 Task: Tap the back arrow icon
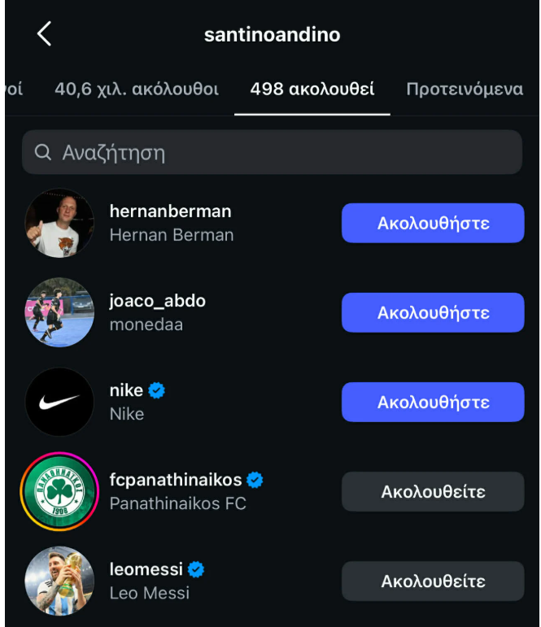pyautogui.click(x=44, y=34)
